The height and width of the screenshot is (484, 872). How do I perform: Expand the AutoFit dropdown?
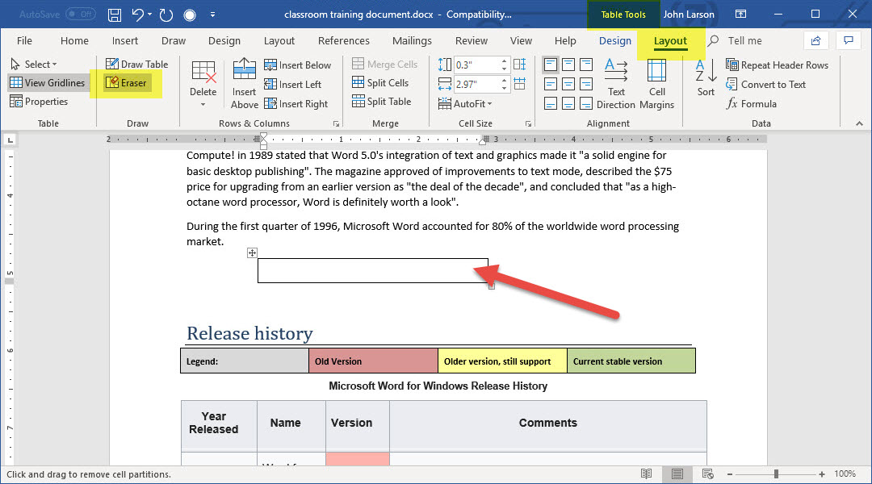coord(465,103)
